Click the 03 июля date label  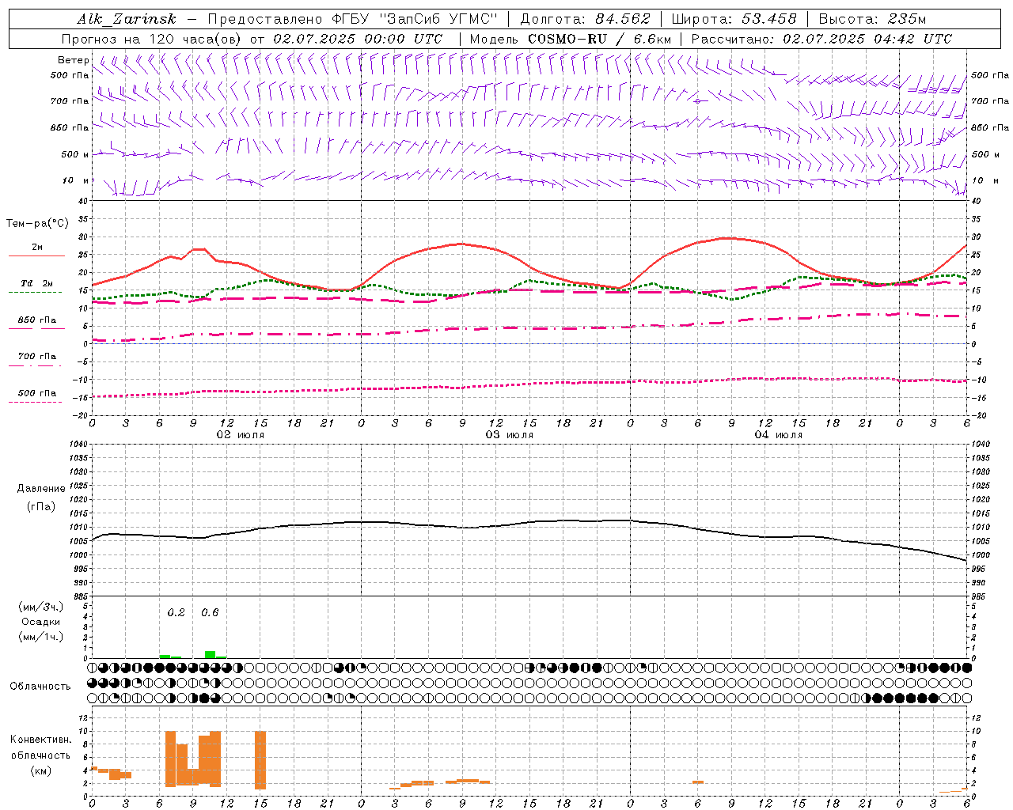click(x=510, y=435)
